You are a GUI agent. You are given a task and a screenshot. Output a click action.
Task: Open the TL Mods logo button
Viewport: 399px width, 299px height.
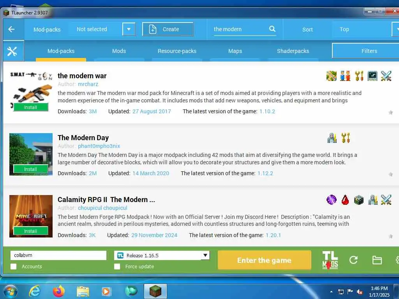click(330, 260)
